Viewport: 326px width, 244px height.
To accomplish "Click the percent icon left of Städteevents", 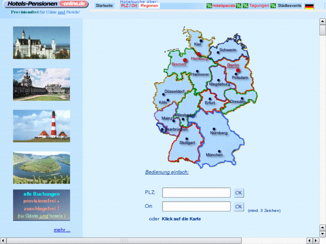I will 273,6.
